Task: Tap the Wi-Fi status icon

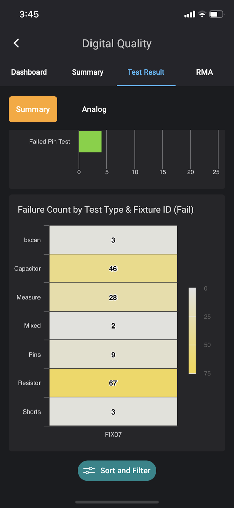Action: pyautogui.click(x=202, y=14)
